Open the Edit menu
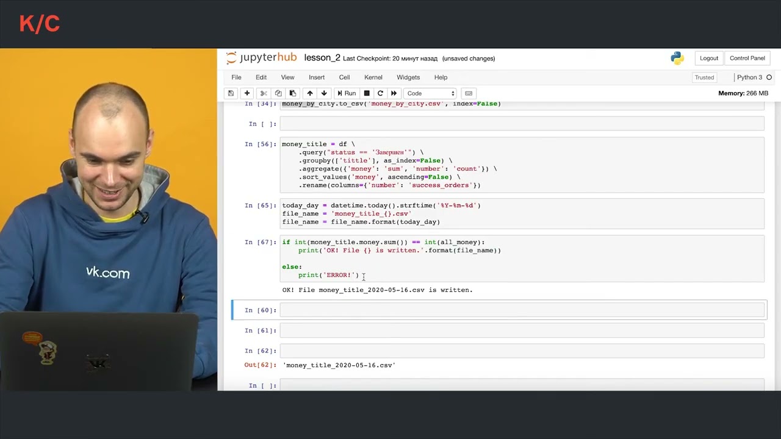Viewport: 781px width, 439px height. (x=261, y=77)
